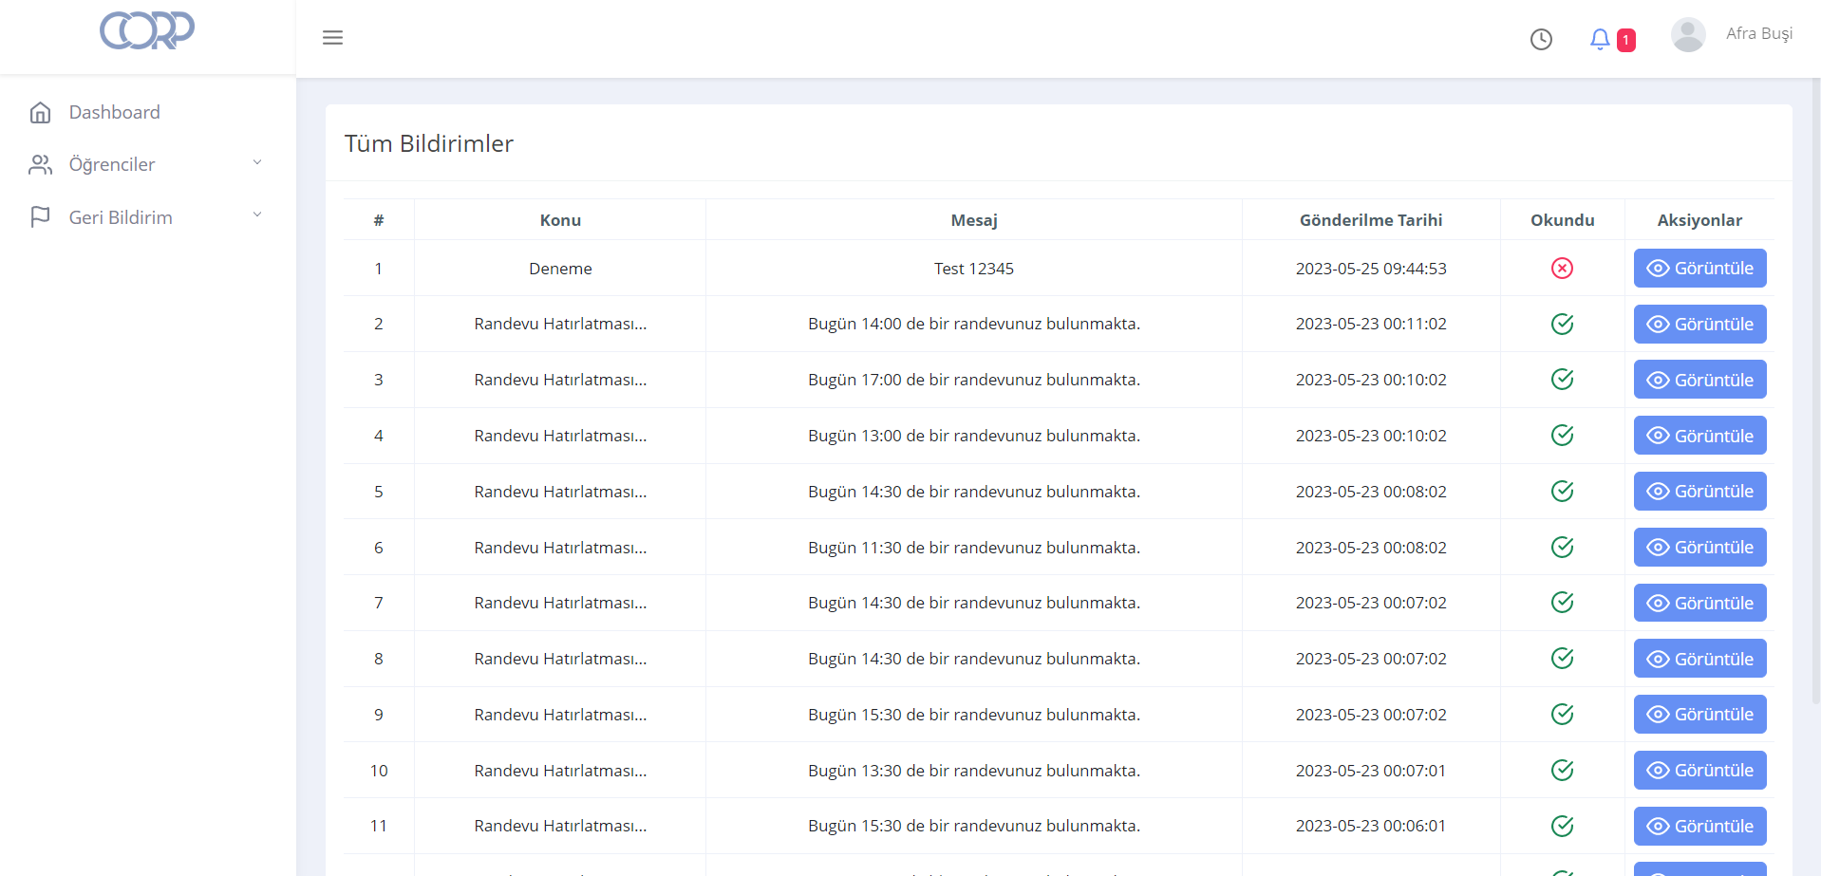The width and height of the screenshot is (1821, 876).
Task: Click the Öğrenciler people icon
Action: click(x=40, y=165)
